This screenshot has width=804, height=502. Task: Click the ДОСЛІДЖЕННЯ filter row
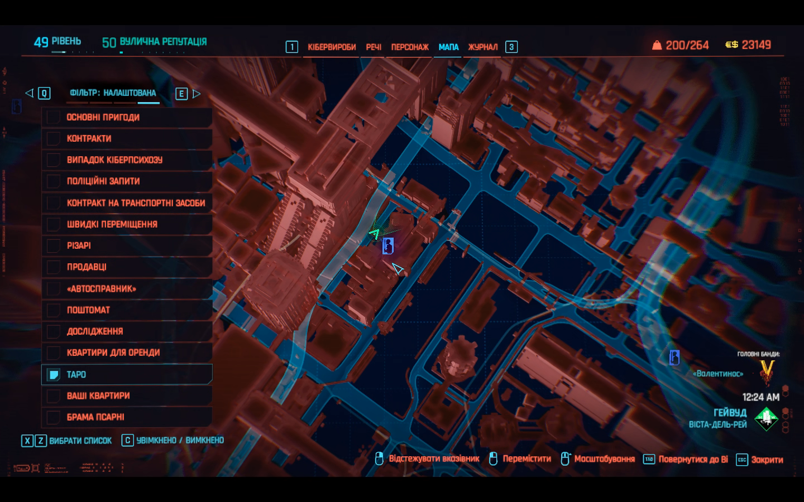127,331
